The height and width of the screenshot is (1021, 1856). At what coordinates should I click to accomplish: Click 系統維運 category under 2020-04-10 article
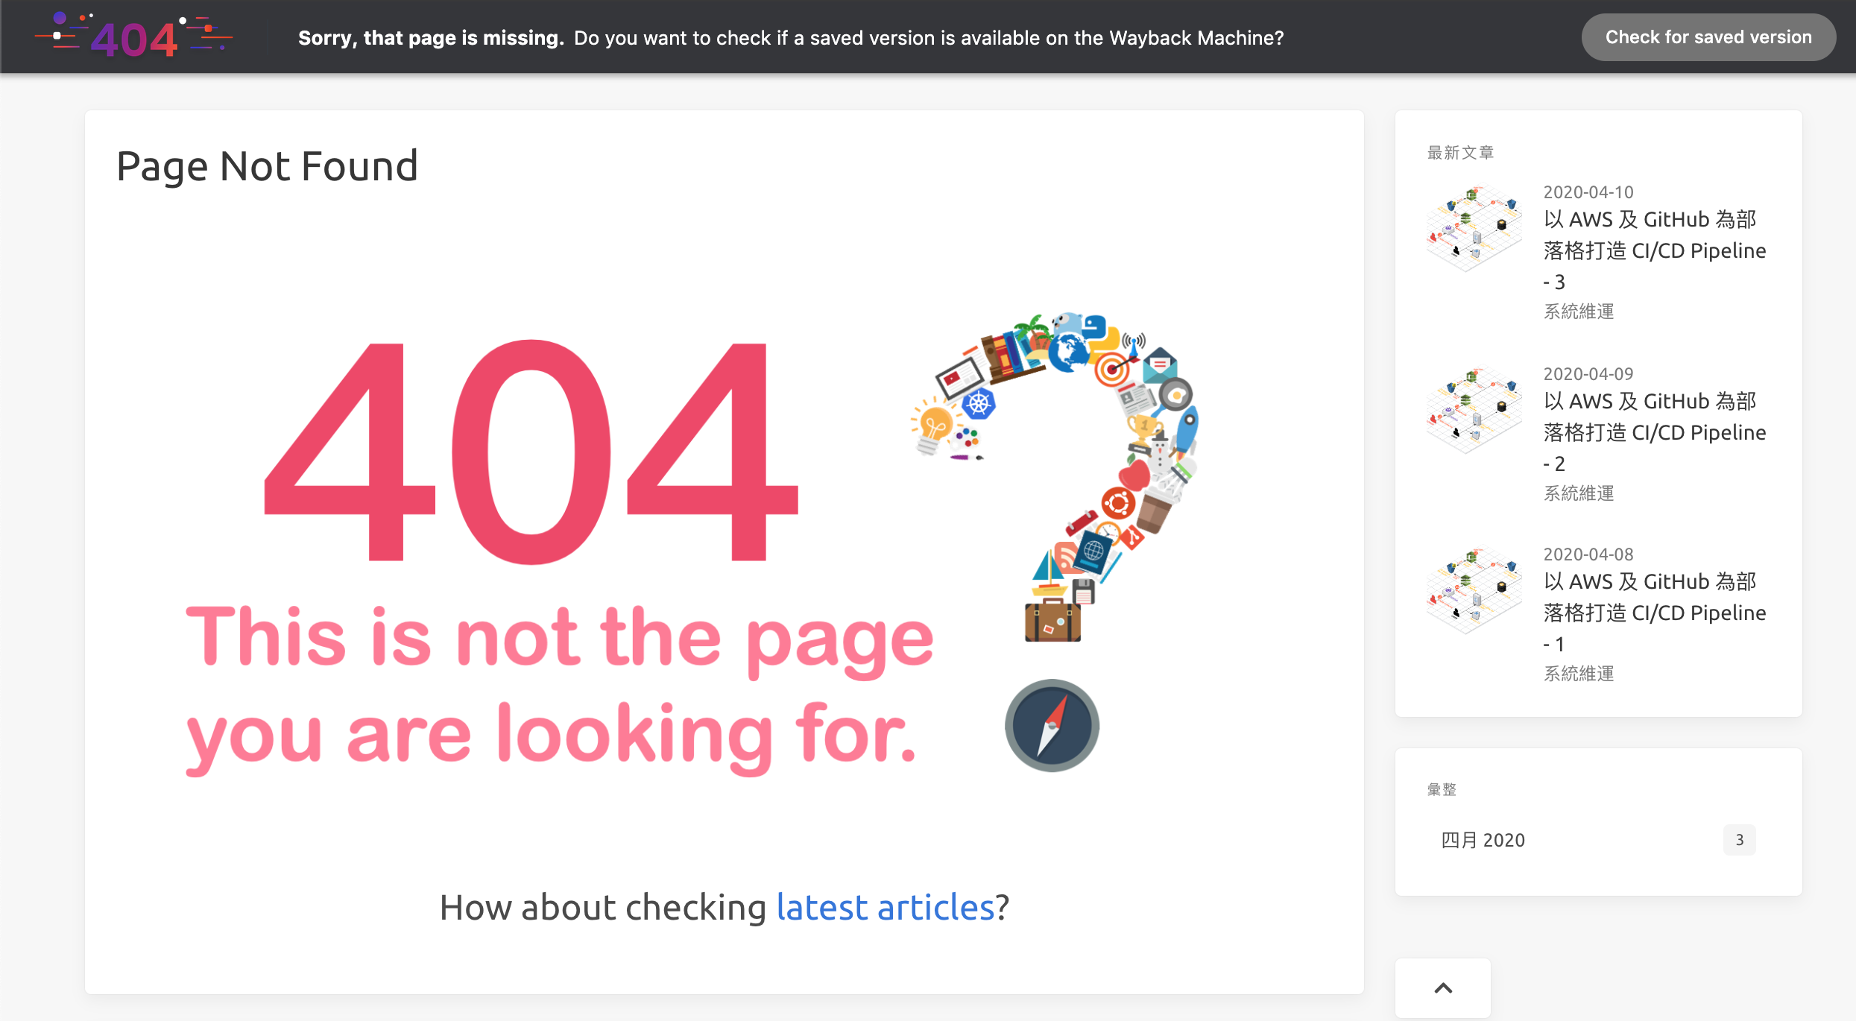(1579, 312)
